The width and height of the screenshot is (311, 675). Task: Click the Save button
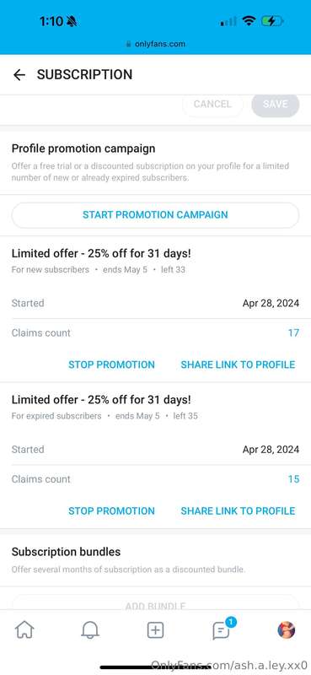coord(276,104)
